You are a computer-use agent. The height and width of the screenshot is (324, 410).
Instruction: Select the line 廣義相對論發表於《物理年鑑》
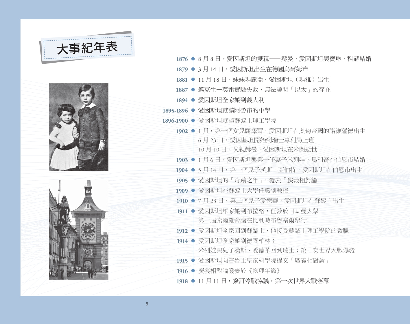239,271
